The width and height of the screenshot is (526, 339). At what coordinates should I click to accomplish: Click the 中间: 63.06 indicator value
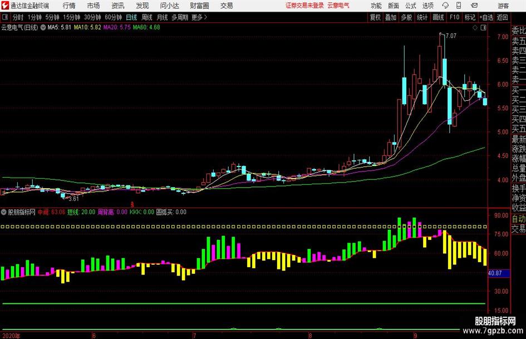coord(51,212)
